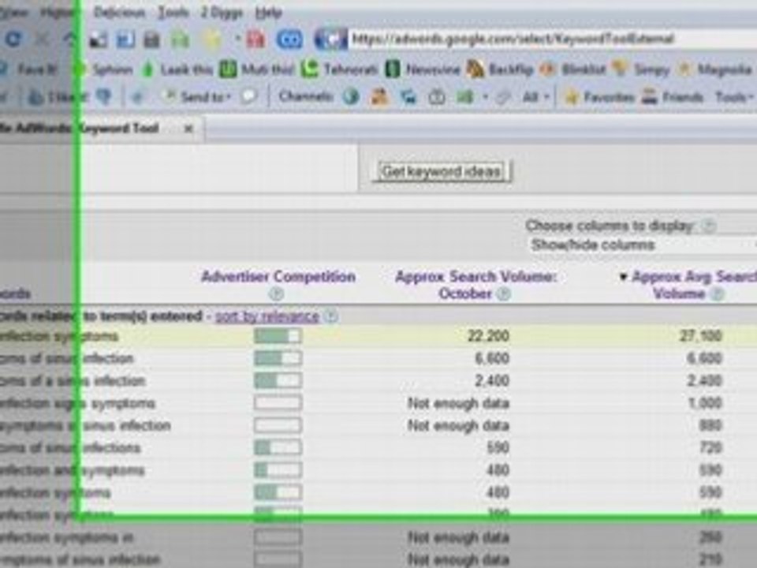Viewport: 757px width, 568px height.
Task: Open the 'Leak this' bookmarklet
Action: click(x=177, y=69)
